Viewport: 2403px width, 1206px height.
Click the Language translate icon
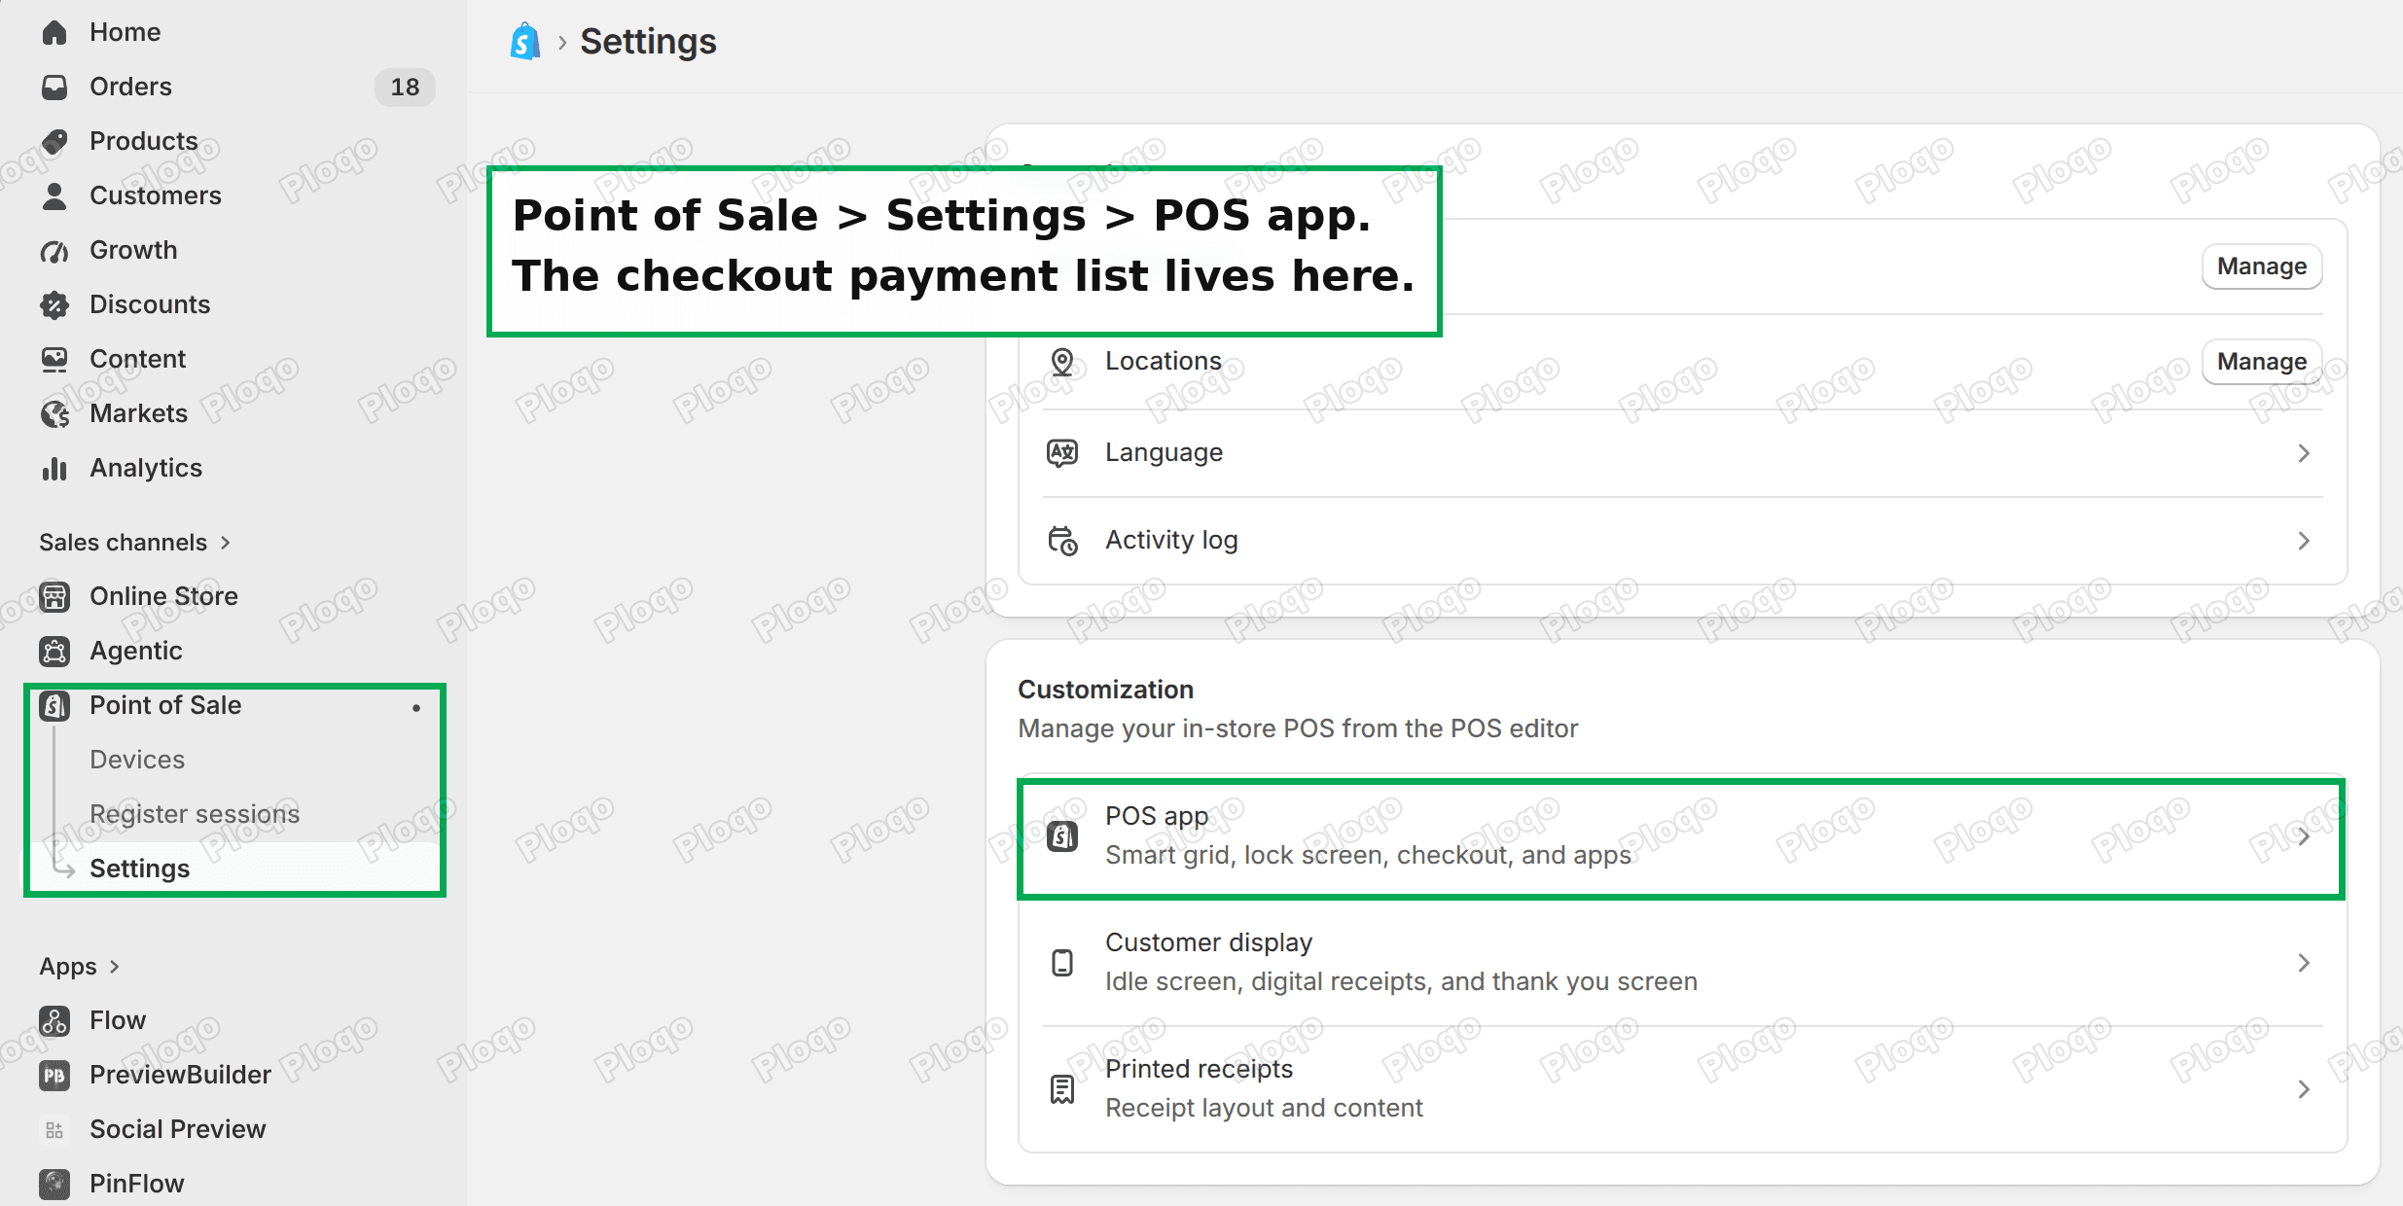click(x=1062, y=453)
